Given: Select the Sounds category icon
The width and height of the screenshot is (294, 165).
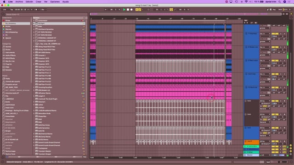Looking at the screenshot, I should click(4, 47).
